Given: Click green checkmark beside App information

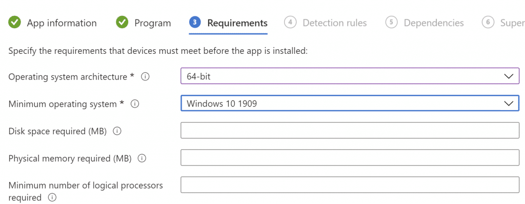Looking at the screenshot, I should pyautogui.click(x=14, y=23).
